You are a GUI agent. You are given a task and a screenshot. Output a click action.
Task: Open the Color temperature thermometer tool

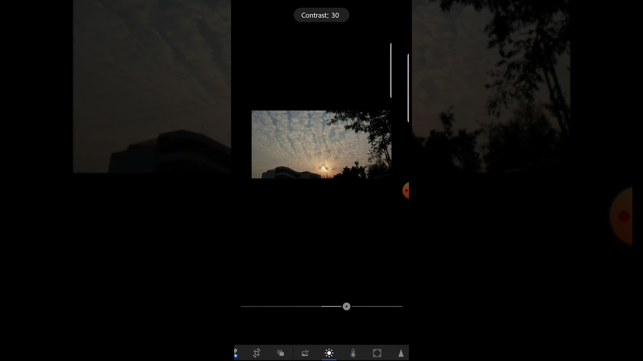pos(353,353)
